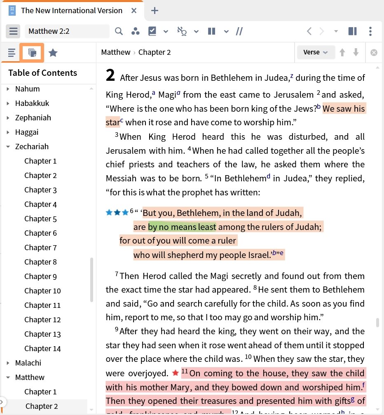Open the panel hamburger menu
This screenshot has height=415, width=384.
(x=13, y=31)
